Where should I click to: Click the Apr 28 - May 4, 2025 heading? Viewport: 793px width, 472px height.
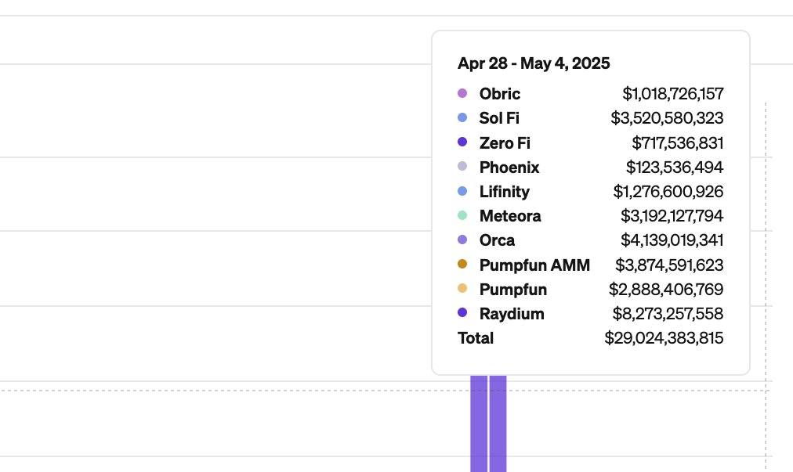[534, 63]
